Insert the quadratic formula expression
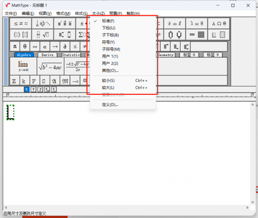 77,66
